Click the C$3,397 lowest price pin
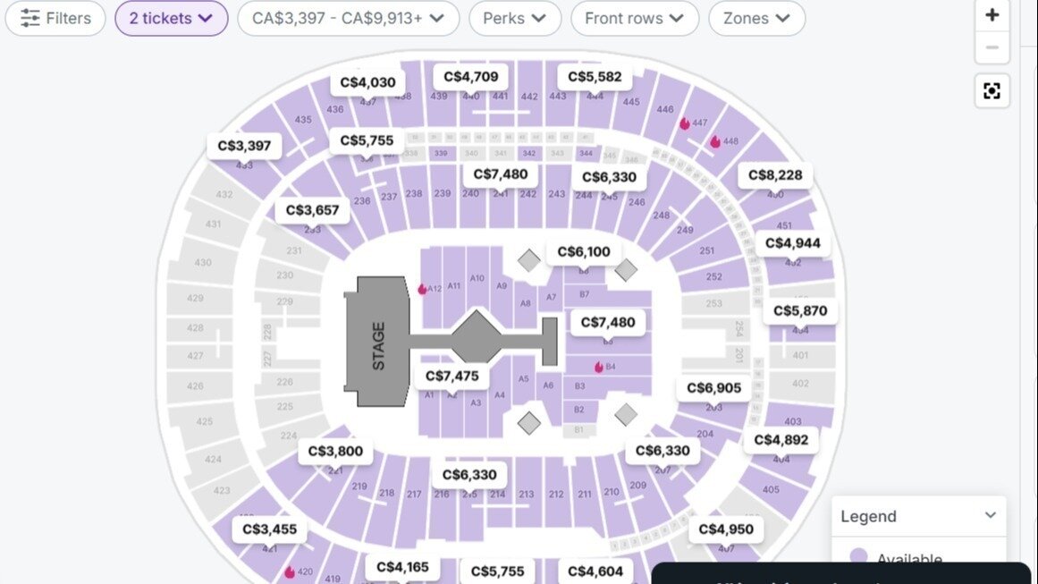 pyautogui.click(x=243, y=145)
